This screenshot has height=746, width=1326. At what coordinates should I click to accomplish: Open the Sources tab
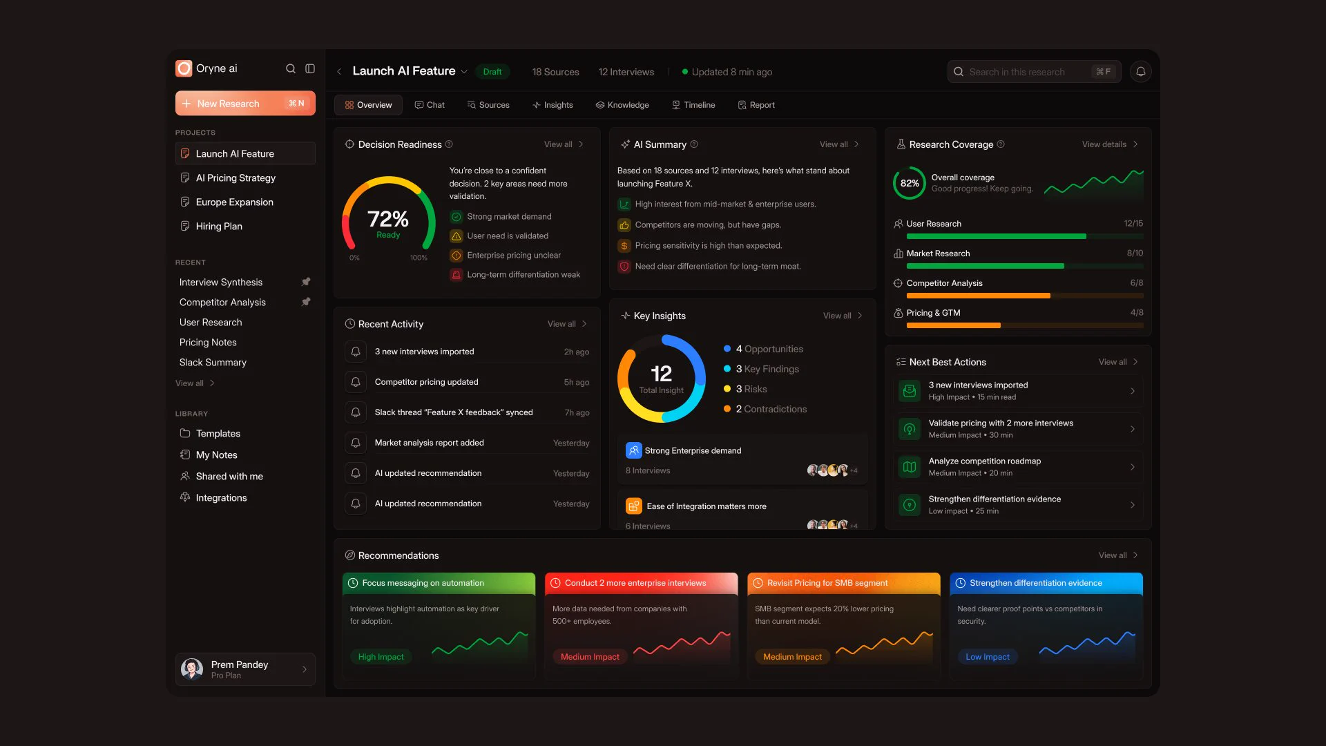pyautogui.click(x=488, y=105)
